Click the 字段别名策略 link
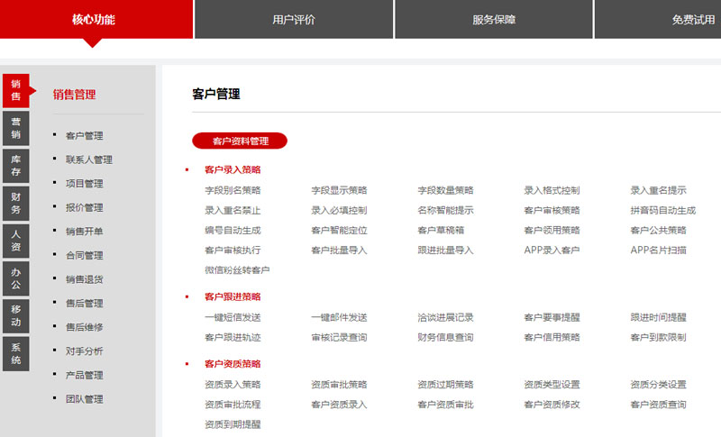This screenshot has width=721, height=437. click(233, 190)
